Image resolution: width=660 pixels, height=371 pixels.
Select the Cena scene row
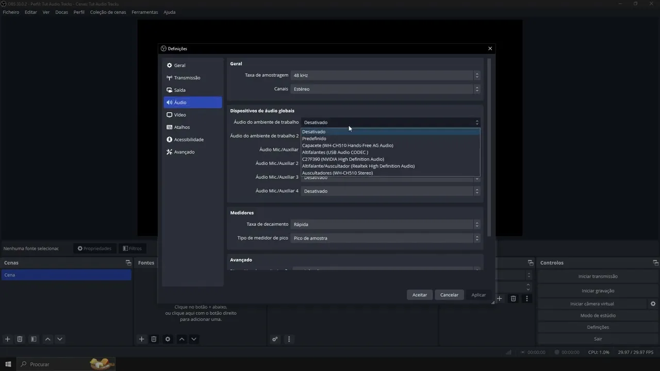point(66,275)
